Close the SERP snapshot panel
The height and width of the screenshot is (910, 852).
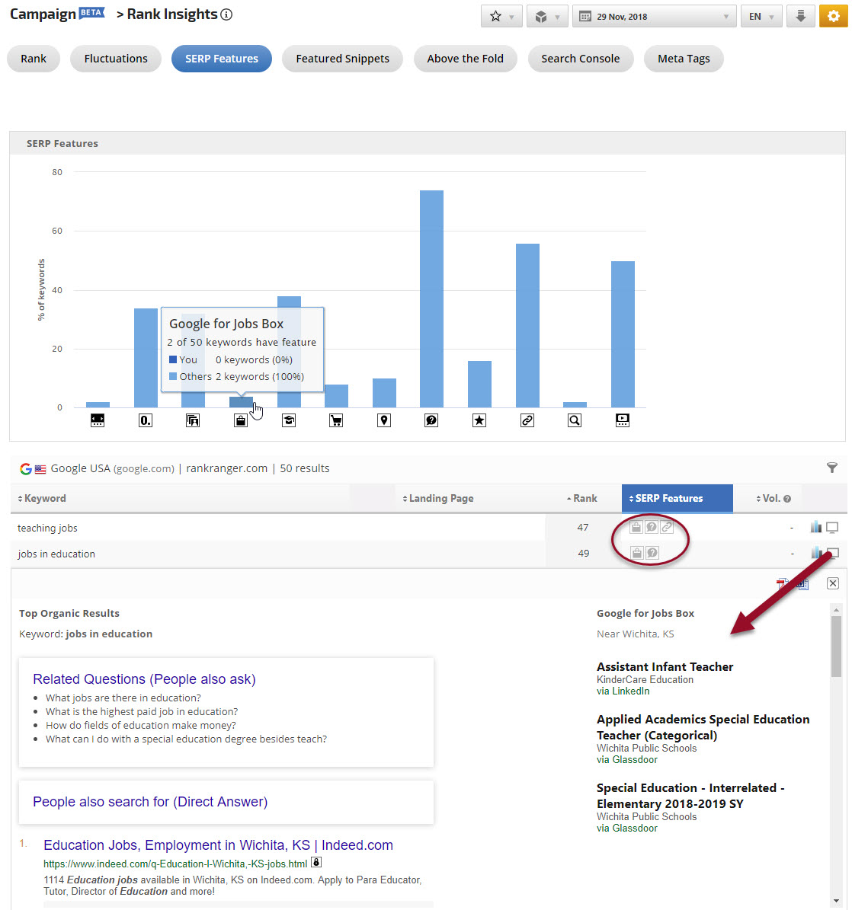pos(833,583)
